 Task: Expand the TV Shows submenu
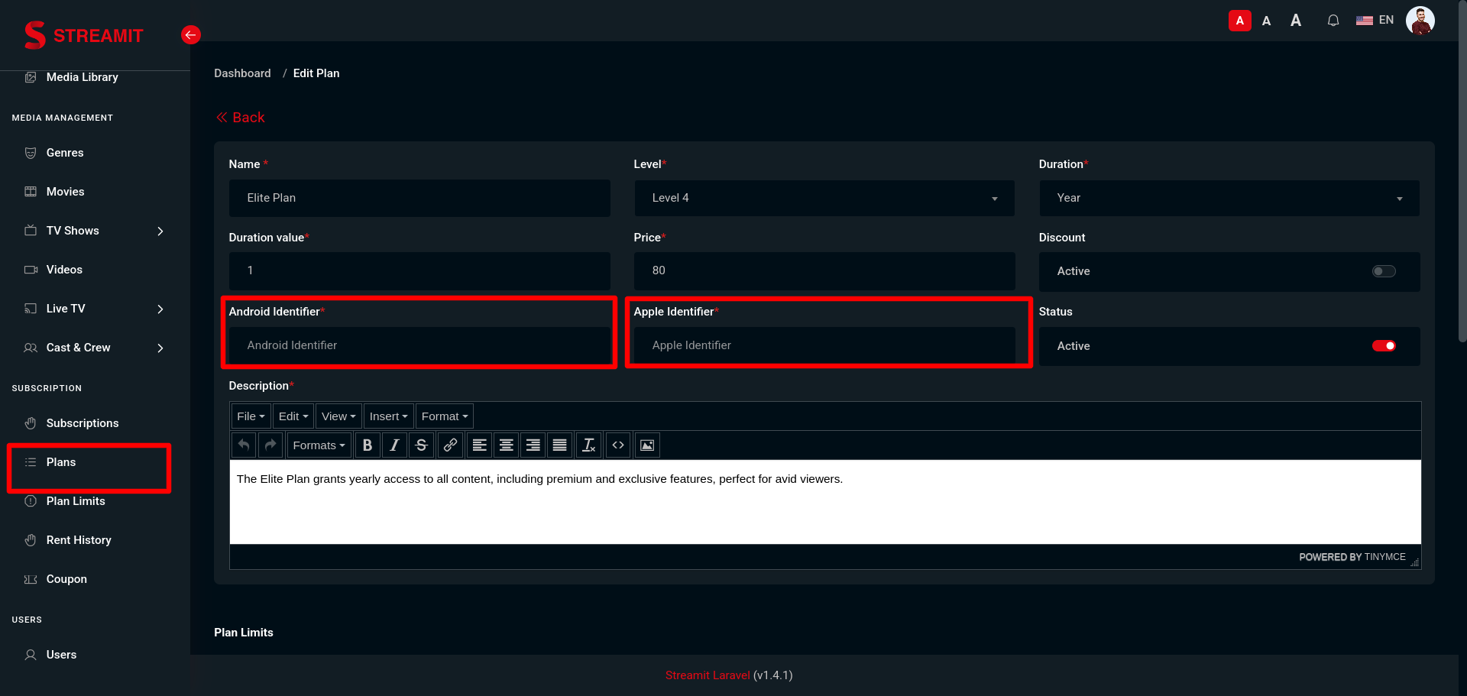(160, 231)
